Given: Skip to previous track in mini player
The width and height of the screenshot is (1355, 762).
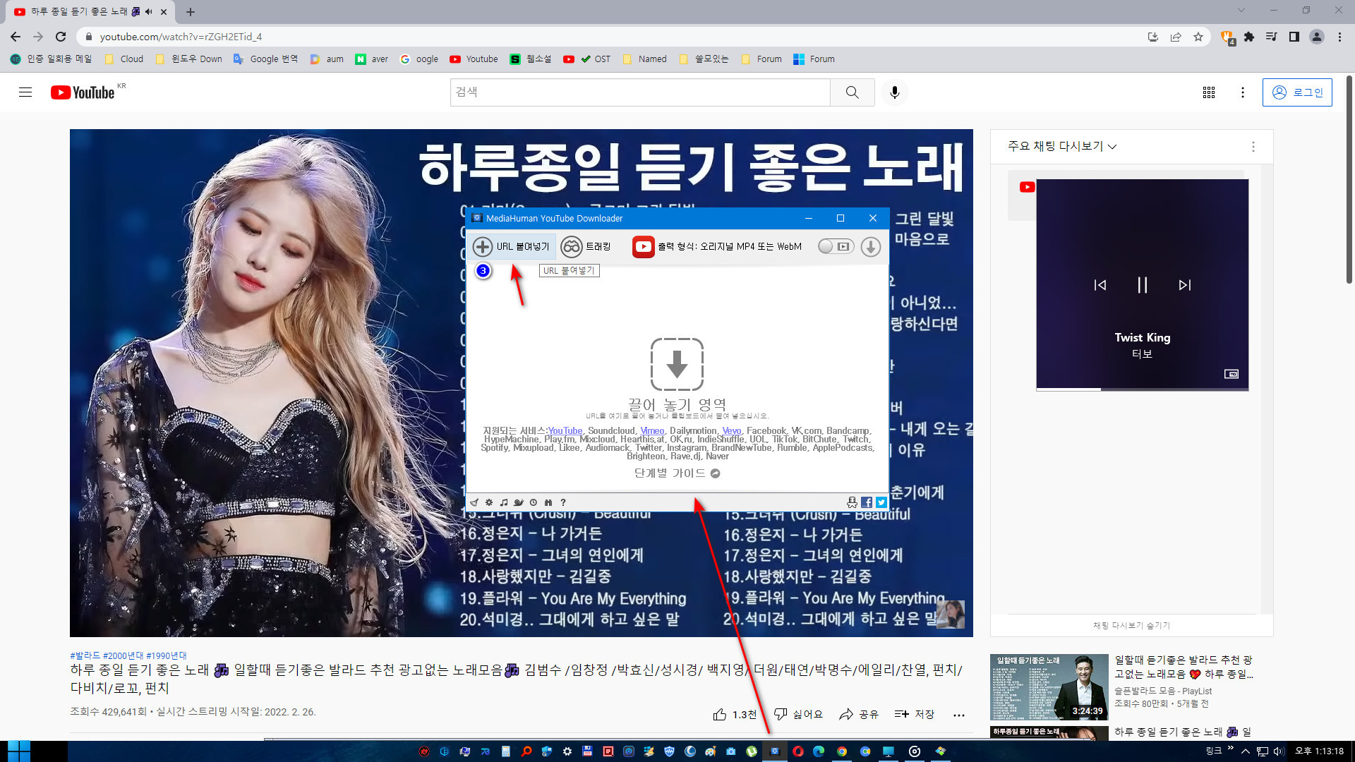Looking at the screenshot, I should (x=1100, y=285).
